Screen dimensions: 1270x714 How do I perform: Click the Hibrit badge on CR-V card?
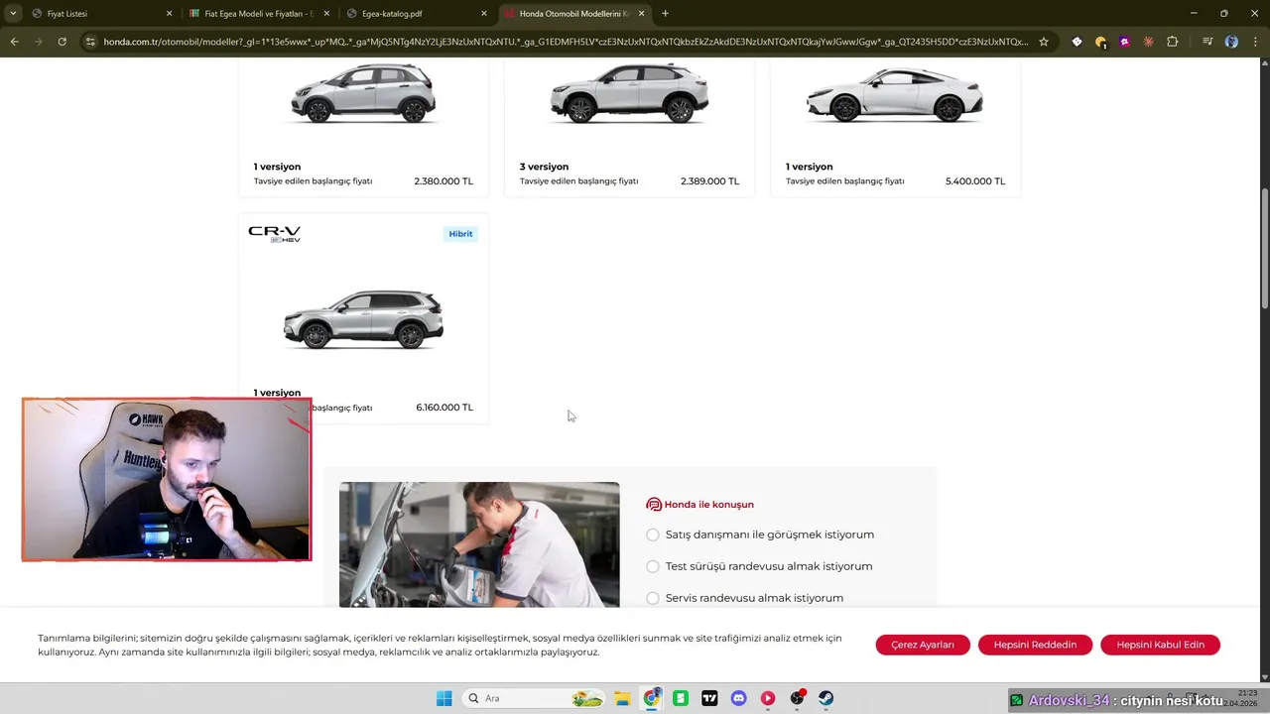pos(460,234)
